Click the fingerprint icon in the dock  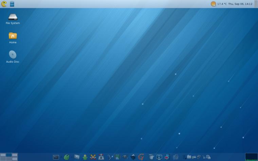click(x=176, y=157)
